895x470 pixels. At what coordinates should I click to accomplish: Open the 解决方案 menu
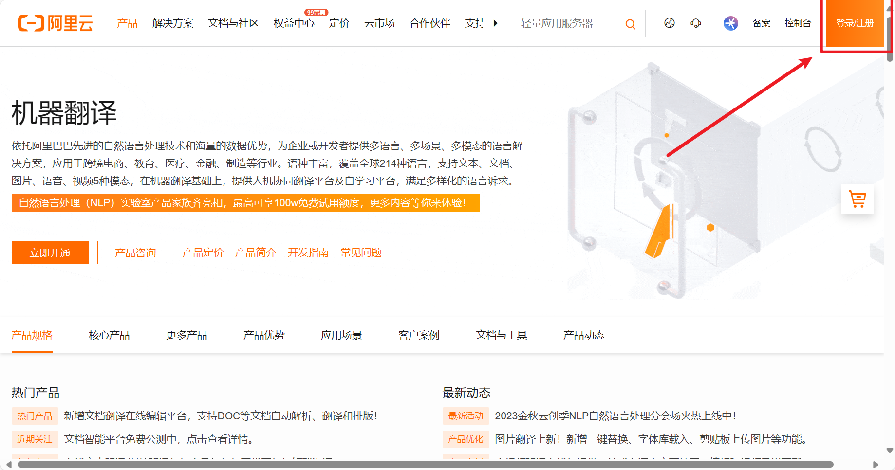173,23
